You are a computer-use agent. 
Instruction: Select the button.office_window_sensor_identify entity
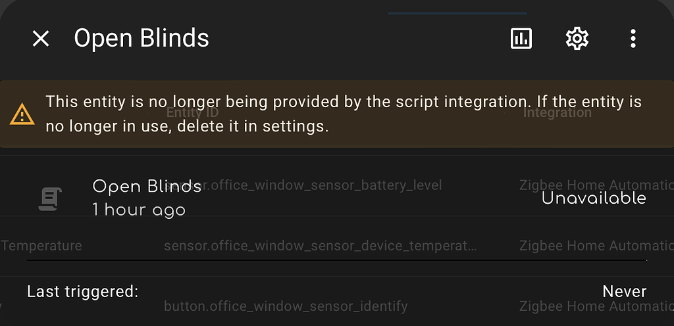286,306
